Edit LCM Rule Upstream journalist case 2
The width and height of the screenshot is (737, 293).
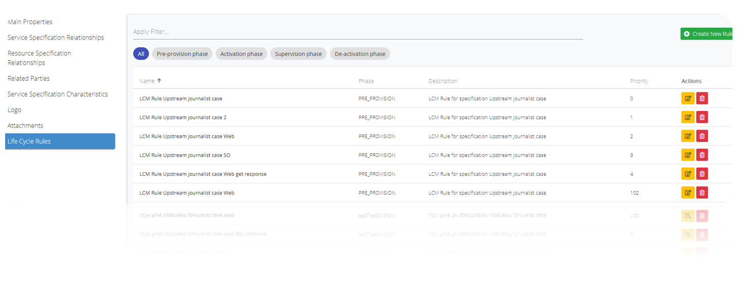pyautogui.click(x=687, y=117)
